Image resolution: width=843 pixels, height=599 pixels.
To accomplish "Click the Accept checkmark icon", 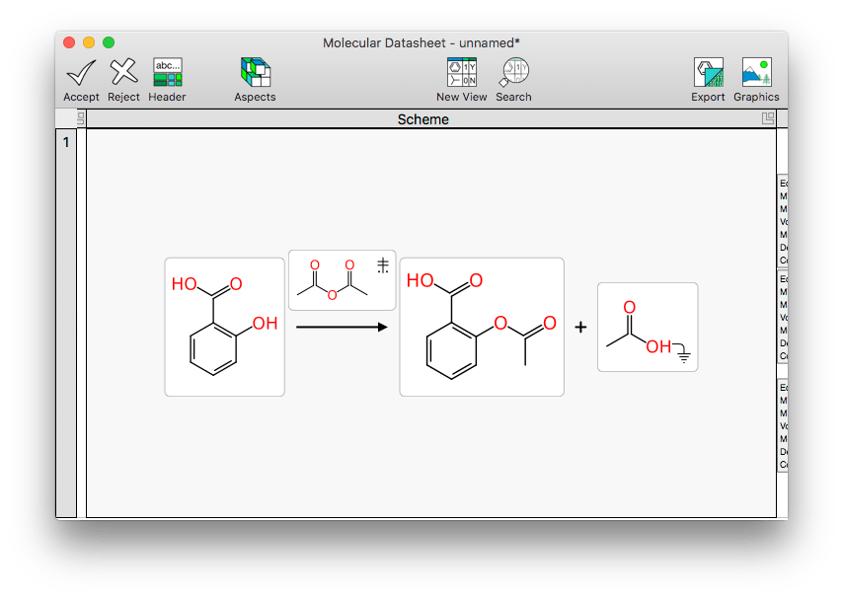I will pyautogui.click(x=81, y=73).
